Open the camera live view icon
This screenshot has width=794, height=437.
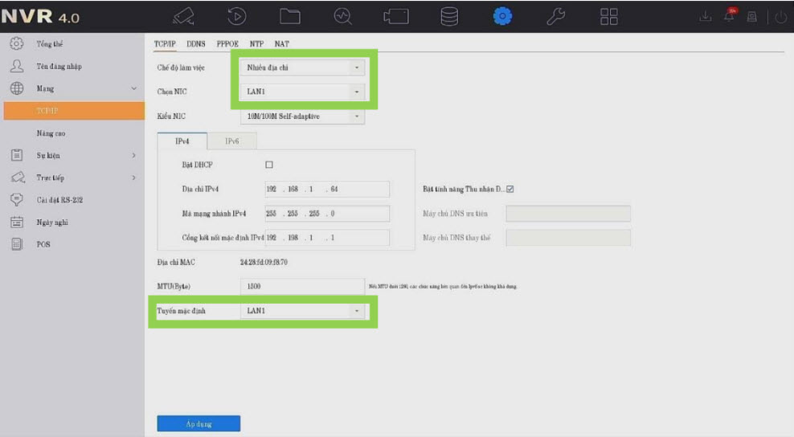click(184, 17)
